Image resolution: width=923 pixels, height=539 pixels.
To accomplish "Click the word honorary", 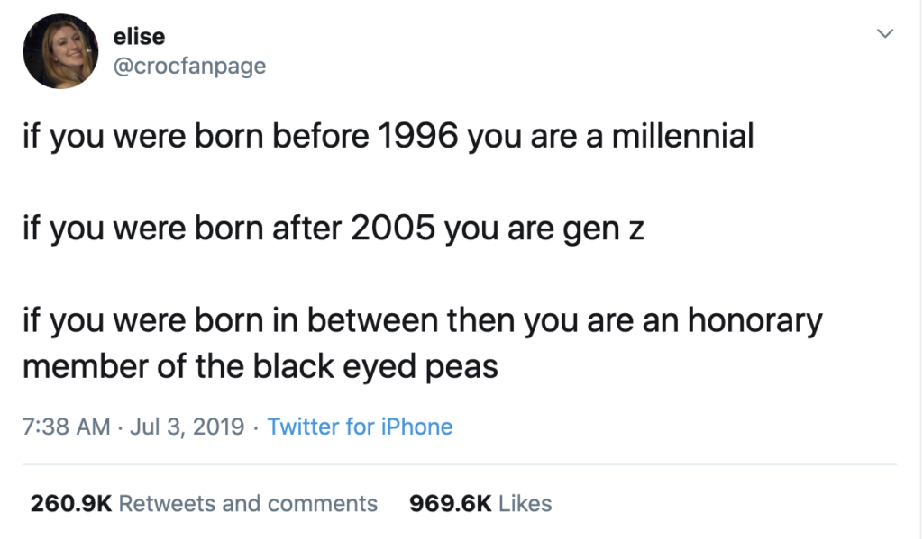I will [754, 321].
